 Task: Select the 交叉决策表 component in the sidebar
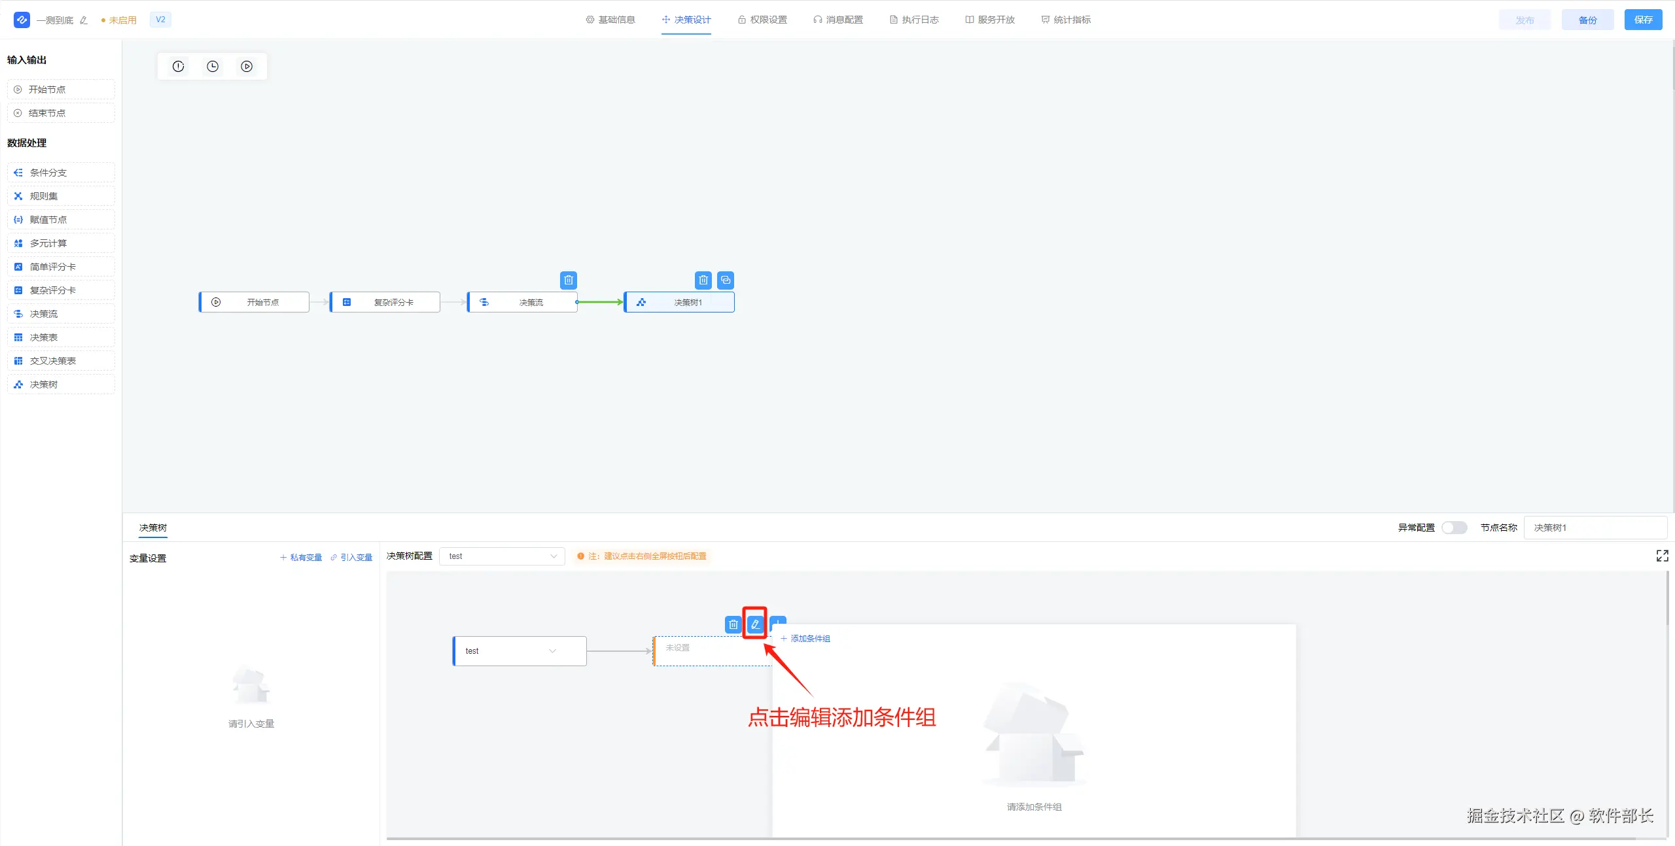click(x=53, y=361)
